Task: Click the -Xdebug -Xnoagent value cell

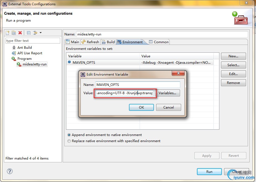Action: (176, 62)
